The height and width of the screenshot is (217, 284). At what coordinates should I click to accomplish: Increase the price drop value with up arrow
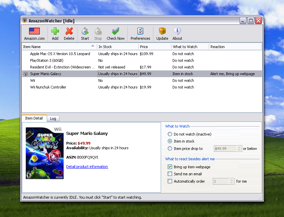(239, 147)
